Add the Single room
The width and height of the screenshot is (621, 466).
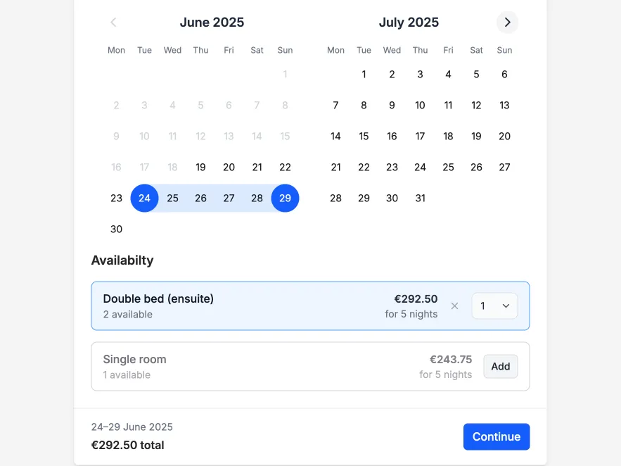point(500,367)
